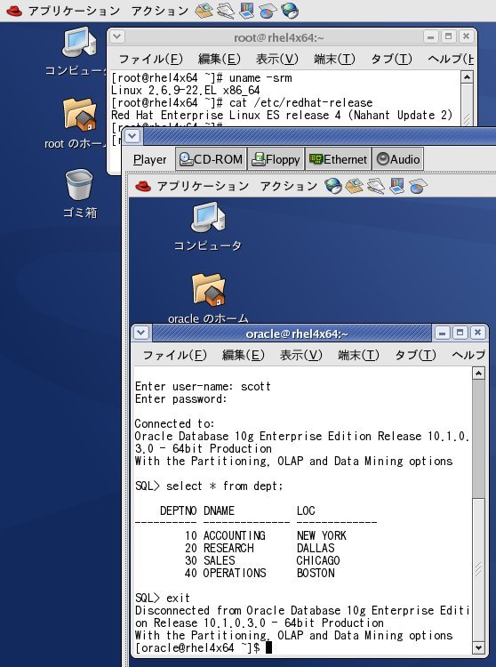
Task: Click the 'uname -srm' command line
Action: (202, 78)
